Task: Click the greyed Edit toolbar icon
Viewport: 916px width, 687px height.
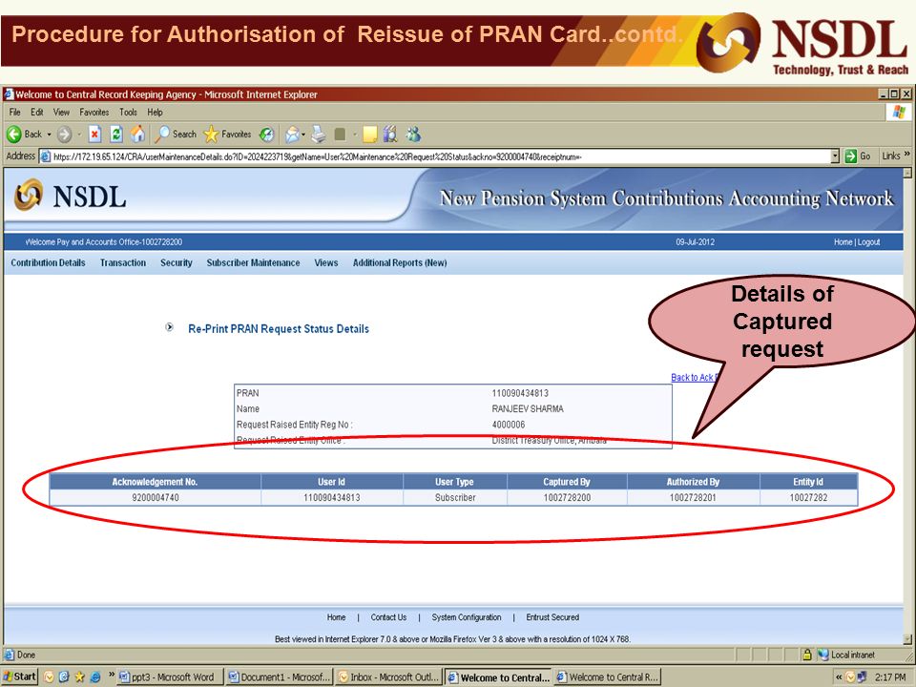Action: click(340, 135)
